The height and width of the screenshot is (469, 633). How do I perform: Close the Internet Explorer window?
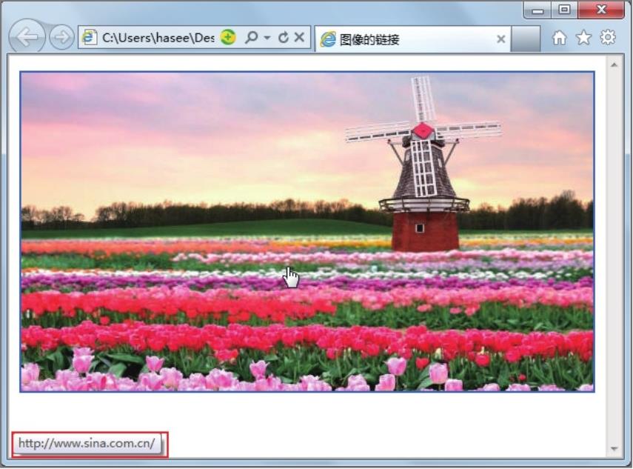(x=601, y=10)
